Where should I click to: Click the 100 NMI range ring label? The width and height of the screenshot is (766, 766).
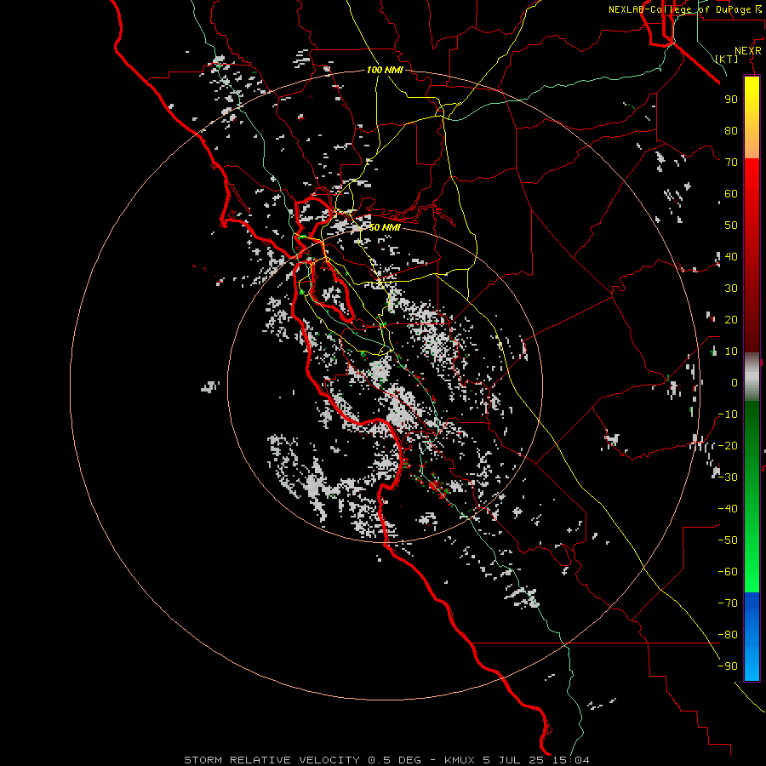pyautogui.click(x=385, y=70)
